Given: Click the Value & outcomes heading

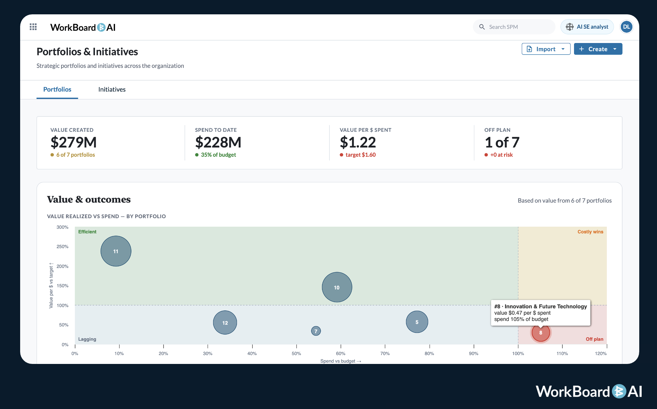Looking at the screenshot, I should pyautogui.click(x=89, y=199).
